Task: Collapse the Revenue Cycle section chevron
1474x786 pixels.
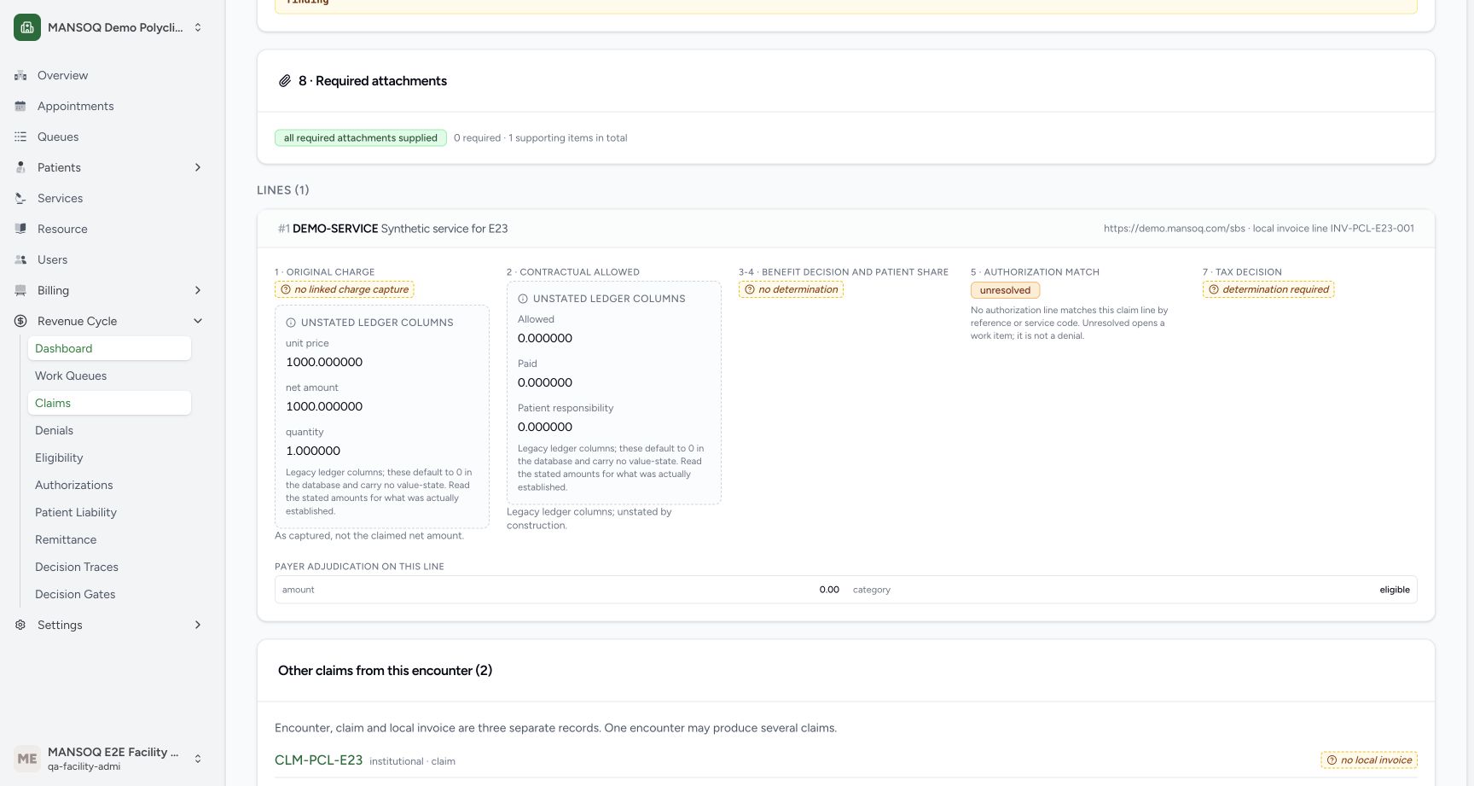Action: [x=198, y=321]
